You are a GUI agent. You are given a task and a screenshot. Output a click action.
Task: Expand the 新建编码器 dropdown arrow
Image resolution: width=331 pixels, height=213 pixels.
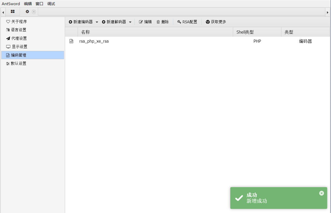tap(97, 22)
